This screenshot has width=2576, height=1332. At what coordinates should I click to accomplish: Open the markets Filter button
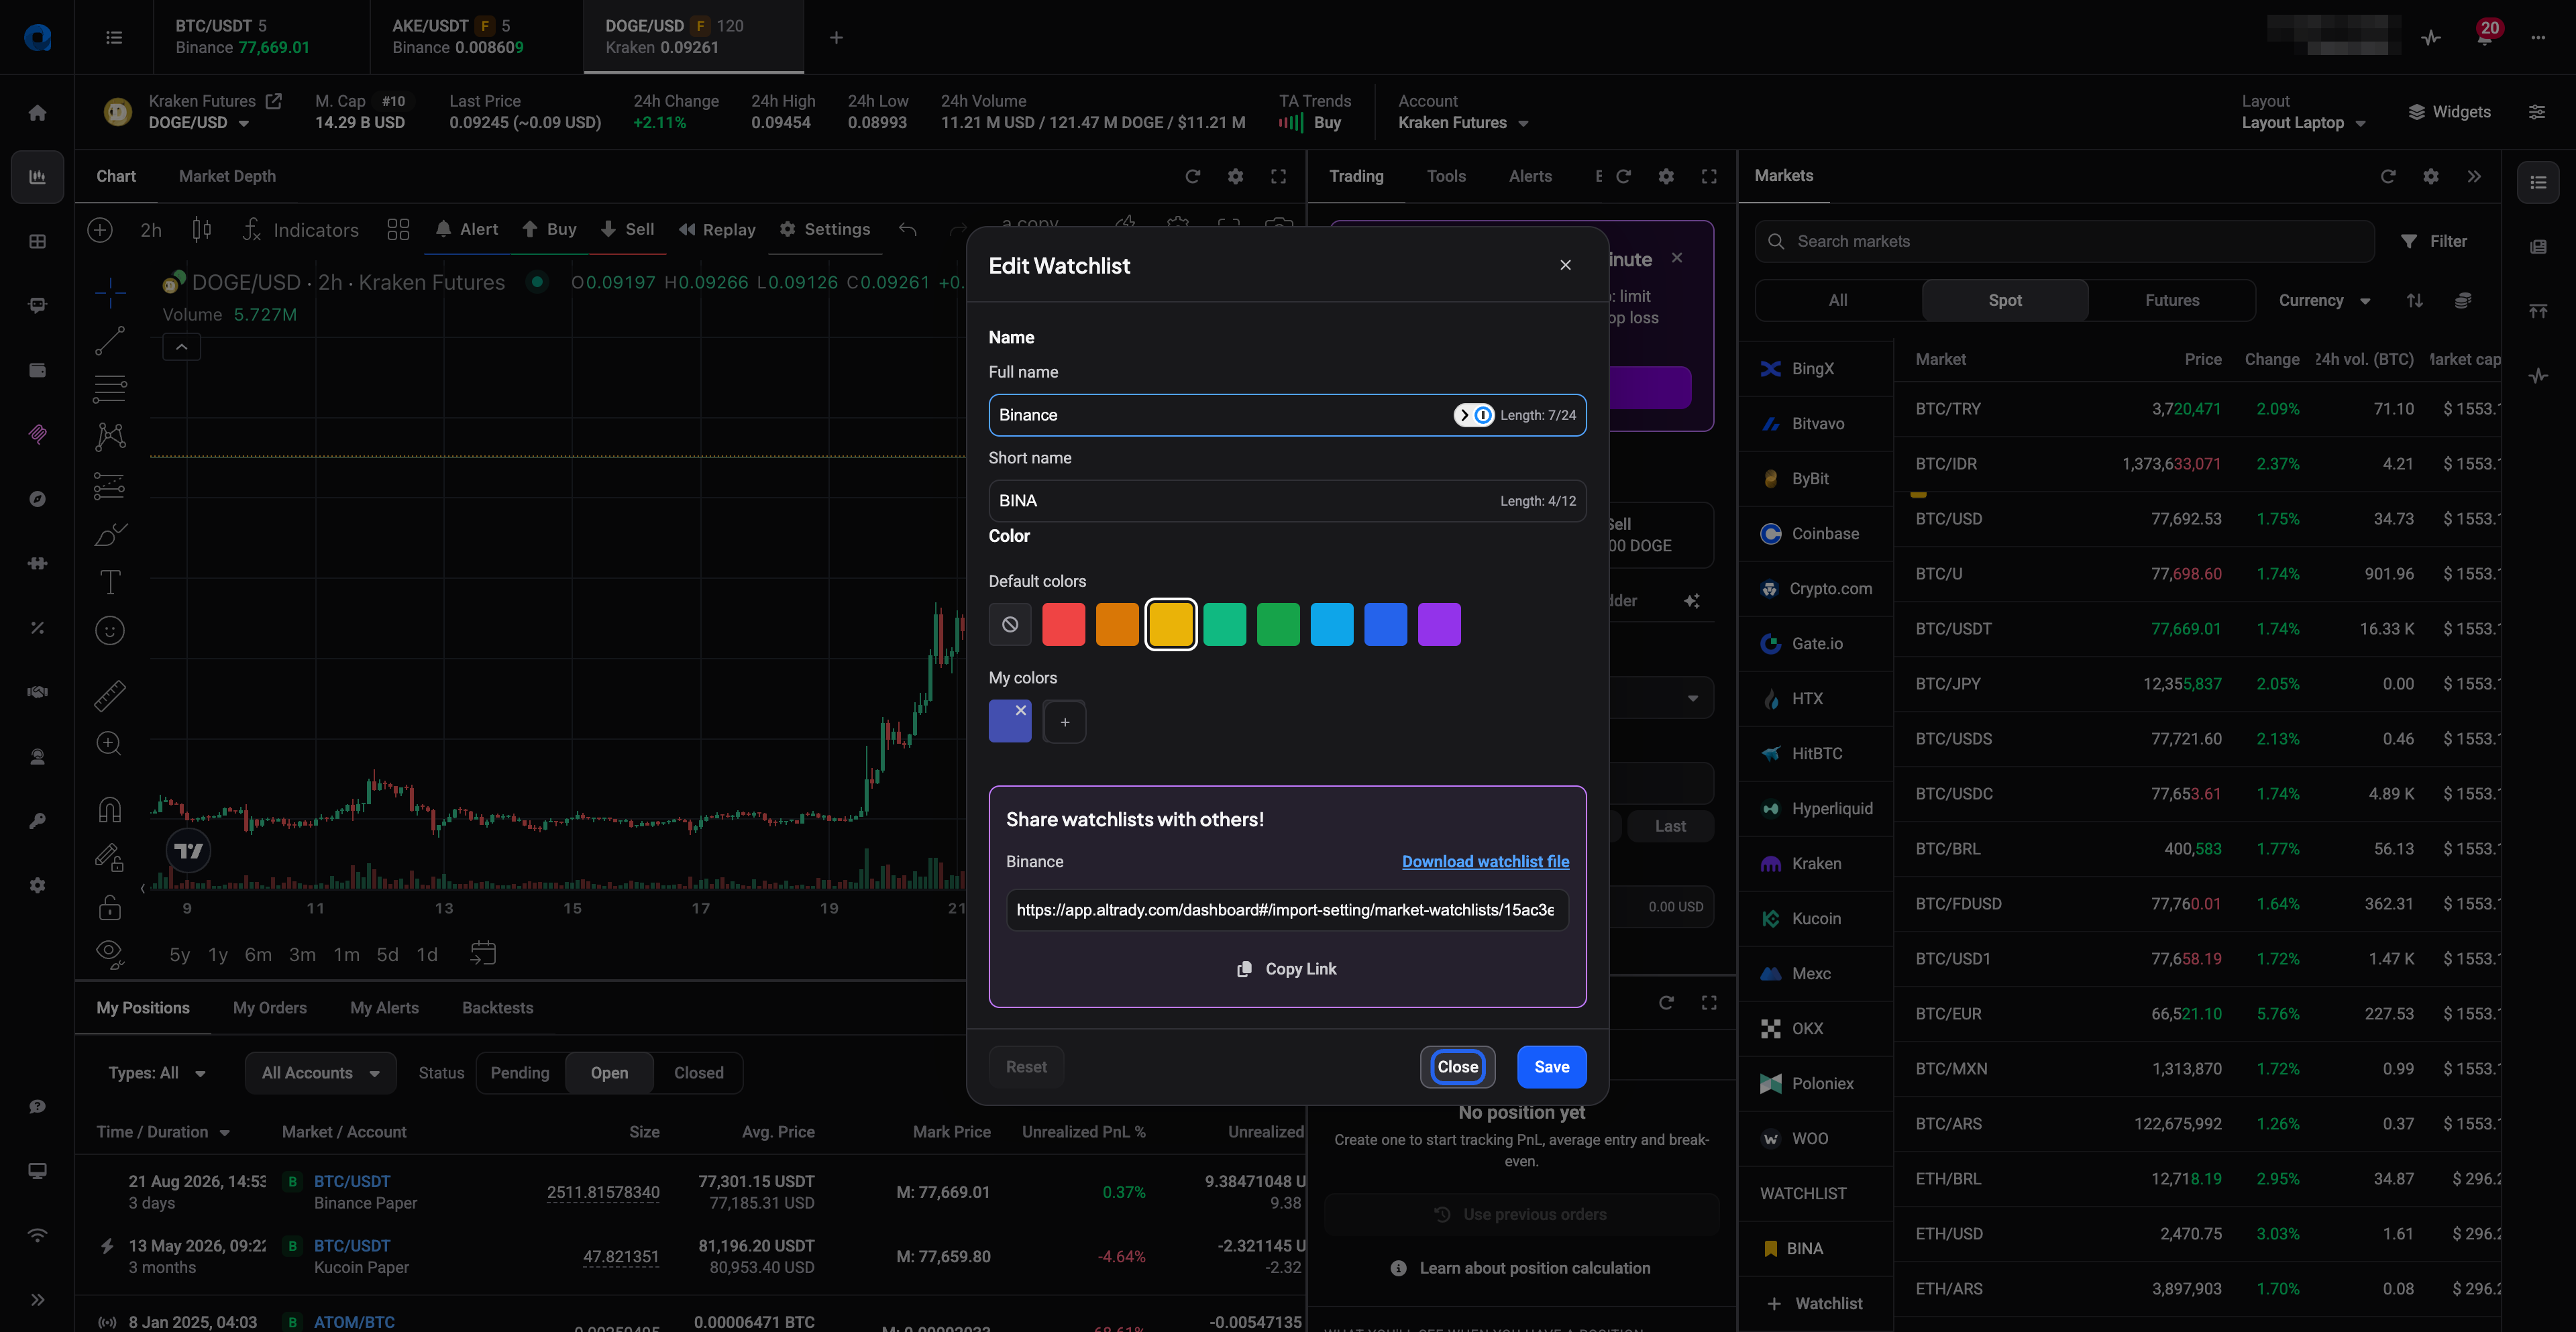[2434, 241]
